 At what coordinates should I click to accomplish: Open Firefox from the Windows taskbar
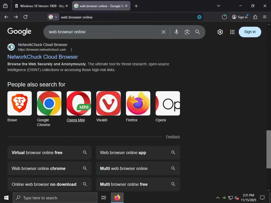pyautogui.click(x=117, y=198)
